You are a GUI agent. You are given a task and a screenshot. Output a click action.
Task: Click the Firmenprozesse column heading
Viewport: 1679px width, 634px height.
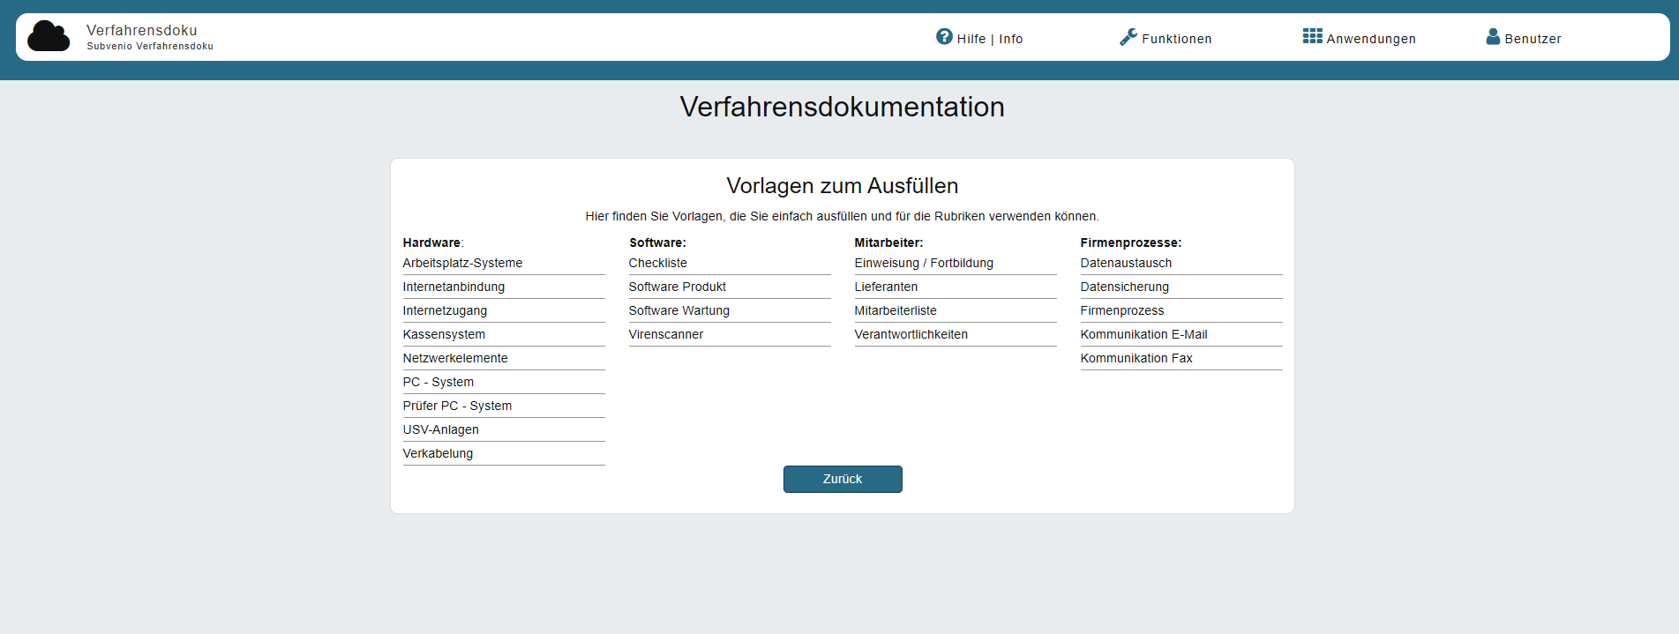point(1131,242)
